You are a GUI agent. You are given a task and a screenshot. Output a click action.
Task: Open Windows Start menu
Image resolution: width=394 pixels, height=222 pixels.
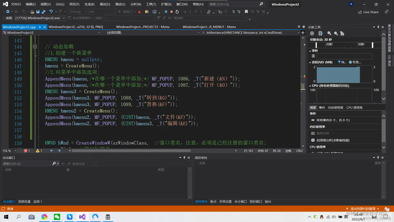[x=6, y=217]
